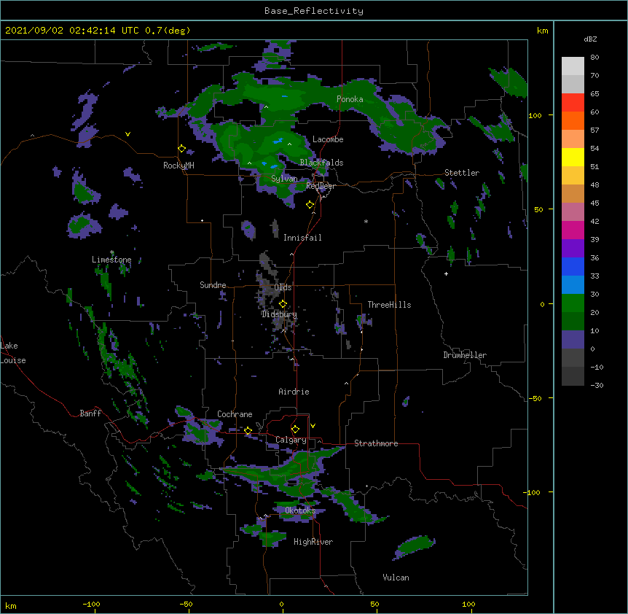Screen dimensions: 628x614
Task: Click the Base_Reflectivity title text
Action: coord(314,11)
